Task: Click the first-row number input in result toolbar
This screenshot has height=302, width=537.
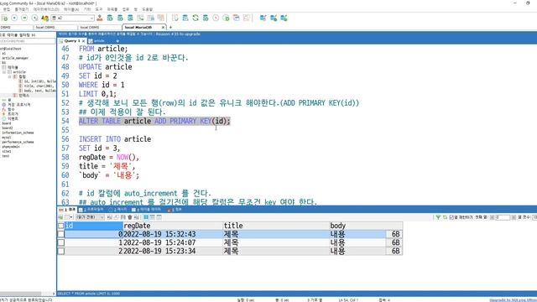Action: pos(503,217)
